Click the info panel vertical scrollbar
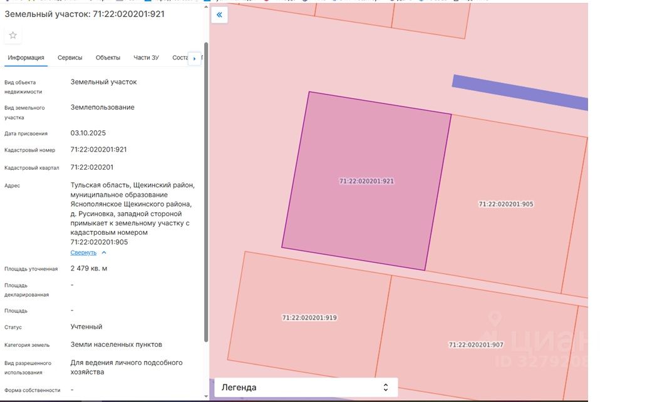Image resolution: width=672 pixels, height=402 pixels. pyautogui.click(x=206, y=192)
